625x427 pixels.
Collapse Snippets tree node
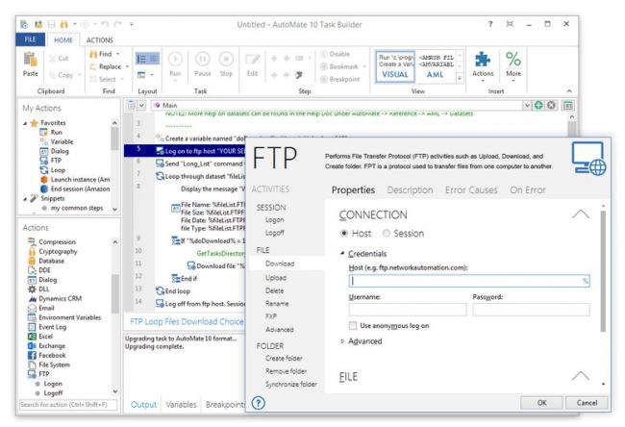[25, 198]
